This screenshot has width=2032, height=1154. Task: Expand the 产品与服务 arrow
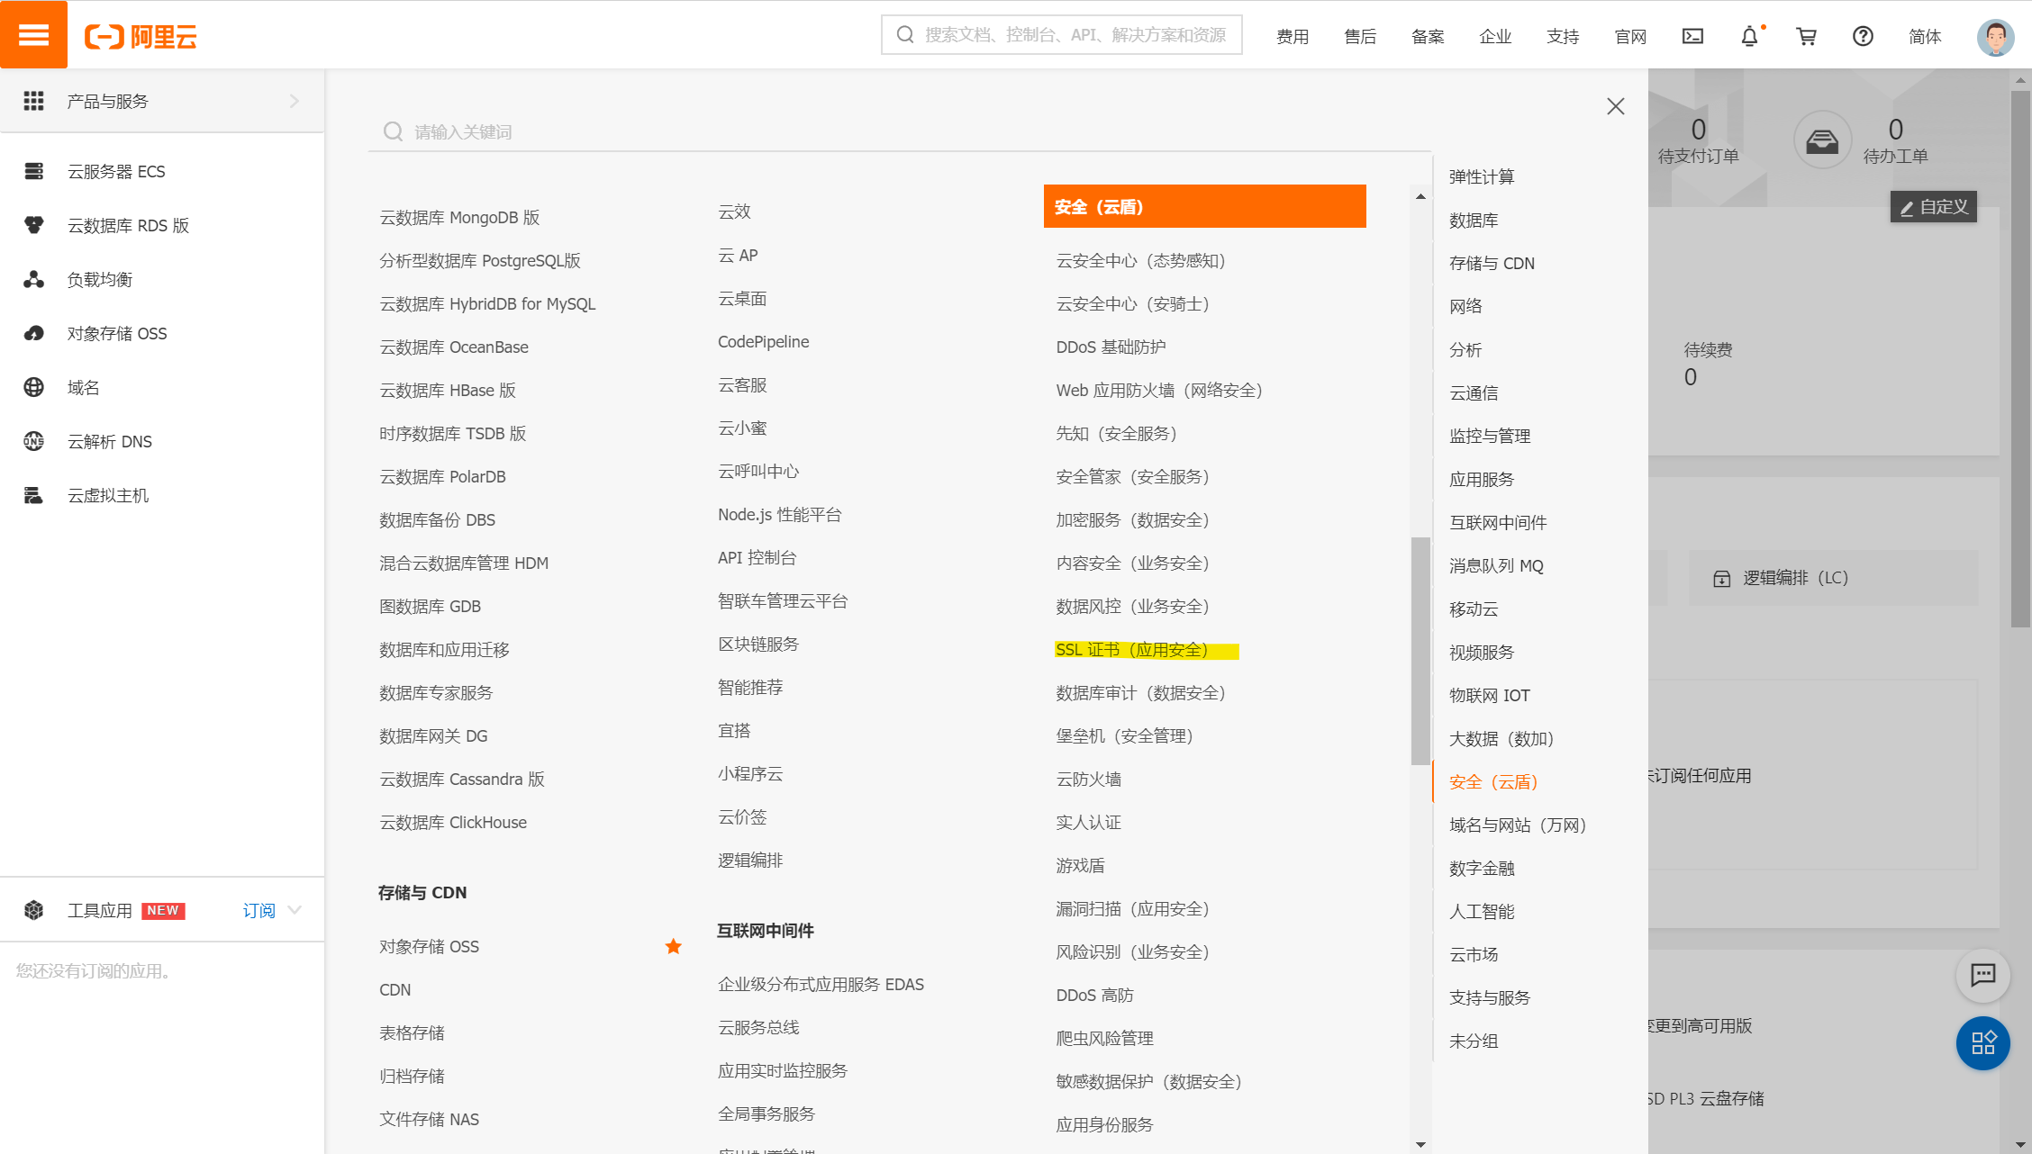click(x=294, y=101)
